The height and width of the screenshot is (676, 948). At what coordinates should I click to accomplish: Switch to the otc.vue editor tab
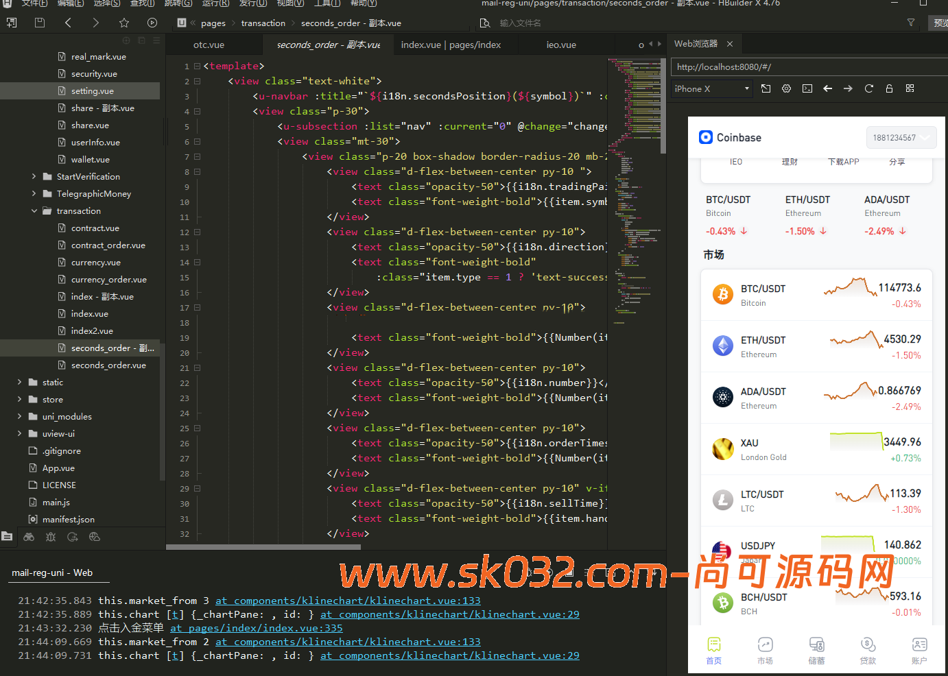[209, 45]
